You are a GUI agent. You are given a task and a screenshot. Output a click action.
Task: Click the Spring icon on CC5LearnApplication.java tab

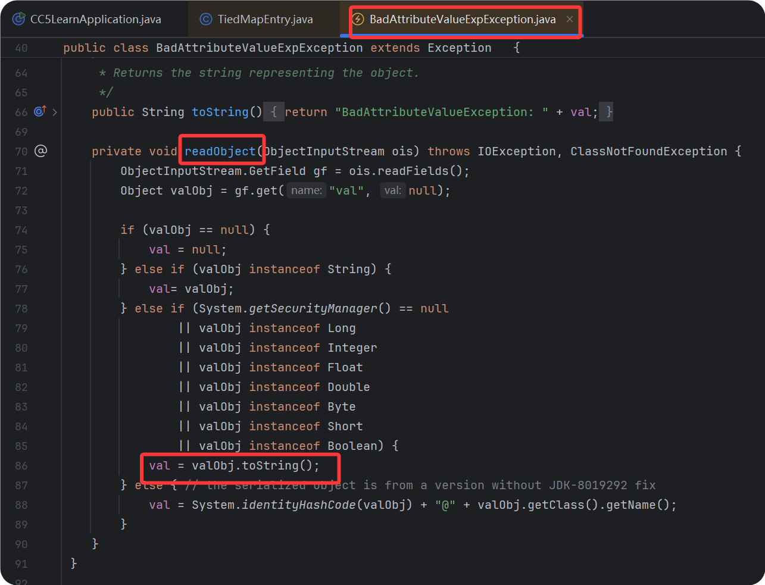pos(18,18)
